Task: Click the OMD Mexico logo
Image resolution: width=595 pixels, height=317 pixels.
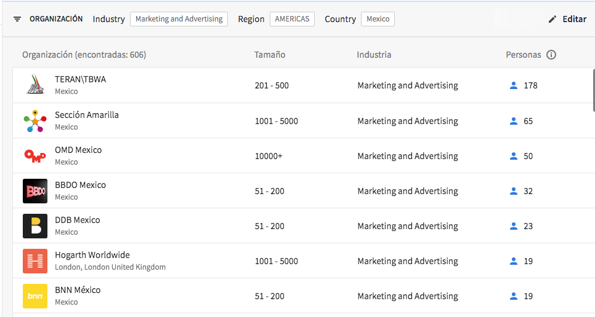Action: pyautogui.click(x=35, y=156)
